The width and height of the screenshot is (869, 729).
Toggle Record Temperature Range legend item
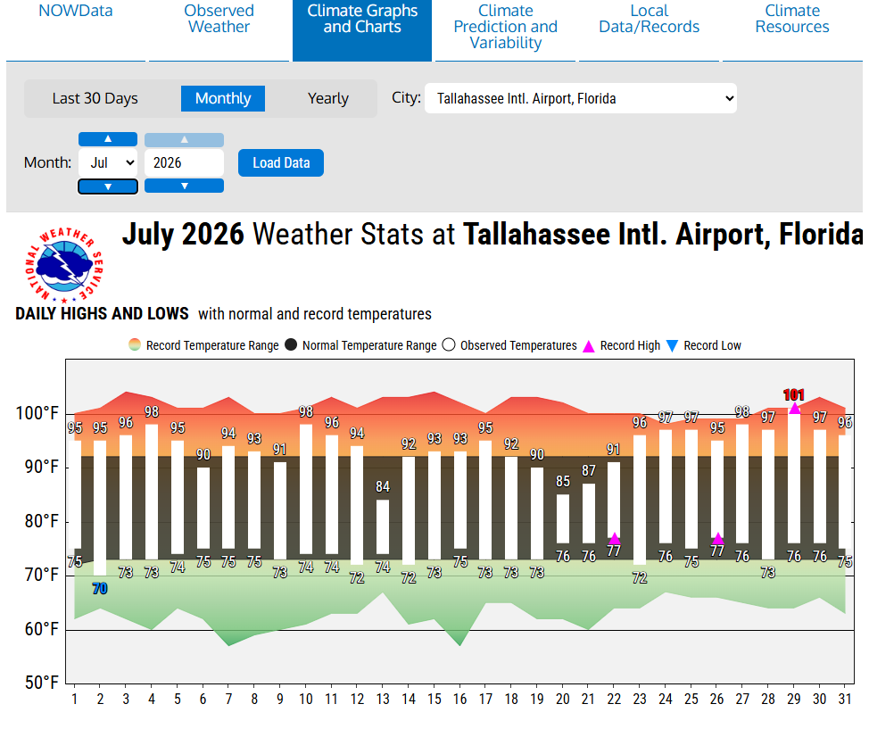pyautogui.click(x=204, y=345)
